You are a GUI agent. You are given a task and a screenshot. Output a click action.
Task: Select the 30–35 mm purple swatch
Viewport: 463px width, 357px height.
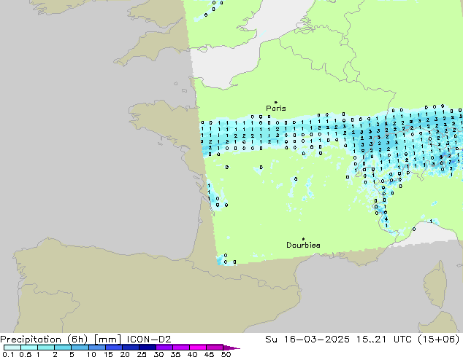[164, 348]
